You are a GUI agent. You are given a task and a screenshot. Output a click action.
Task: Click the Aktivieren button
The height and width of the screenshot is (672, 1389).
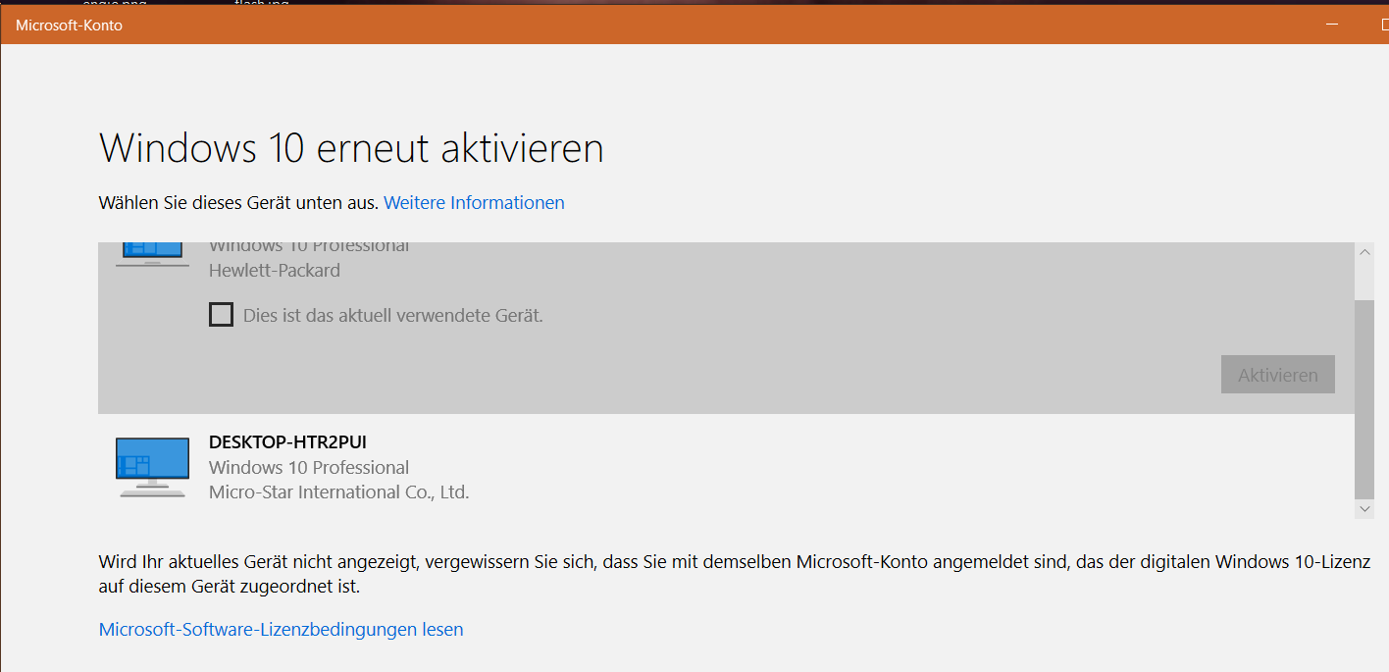1278,375
